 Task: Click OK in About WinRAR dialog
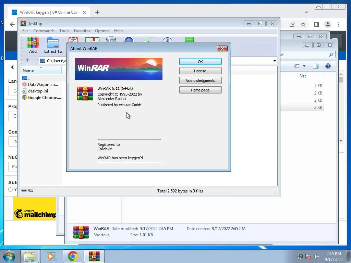200,62
